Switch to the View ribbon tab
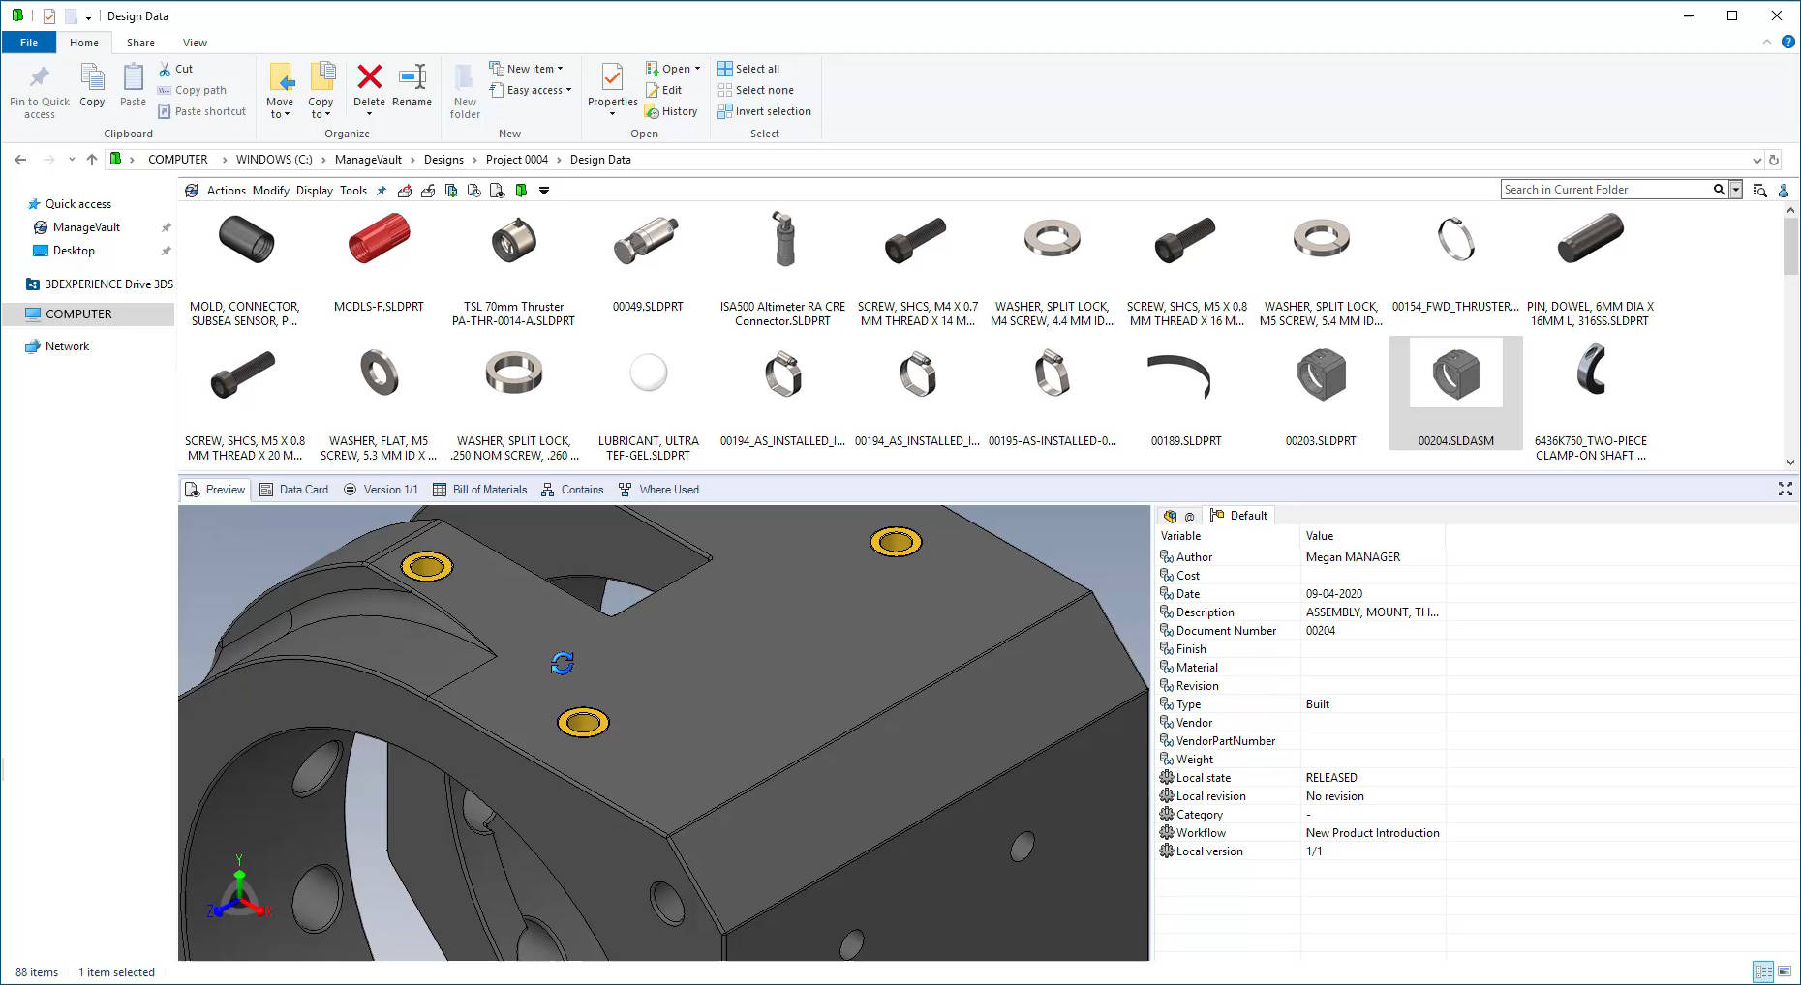The height and width of the screenshot is (985, 1801). (195, 43)
